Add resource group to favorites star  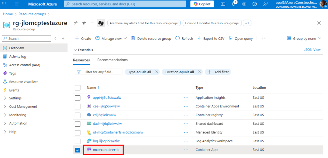[84, 23]
